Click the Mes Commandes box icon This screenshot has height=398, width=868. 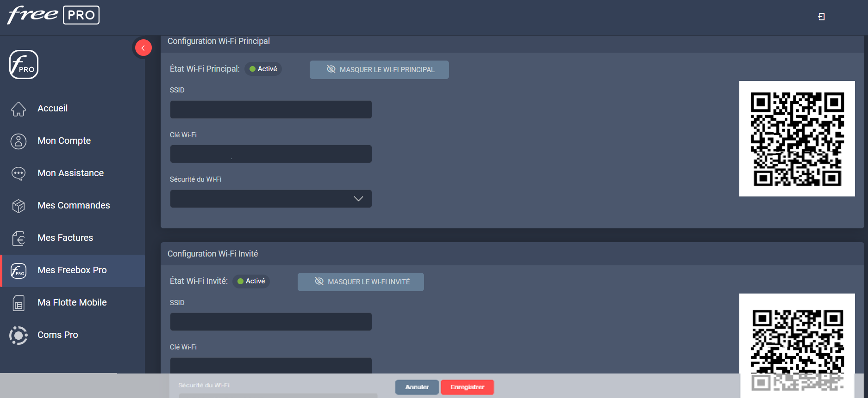point(19,206)
